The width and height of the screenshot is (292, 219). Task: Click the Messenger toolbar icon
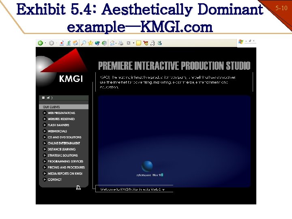pyautogui.click(x=159, y=43)
